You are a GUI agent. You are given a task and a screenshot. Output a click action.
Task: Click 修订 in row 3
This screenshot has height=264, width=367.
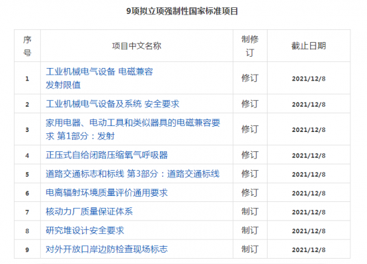(x=250, y=129)
